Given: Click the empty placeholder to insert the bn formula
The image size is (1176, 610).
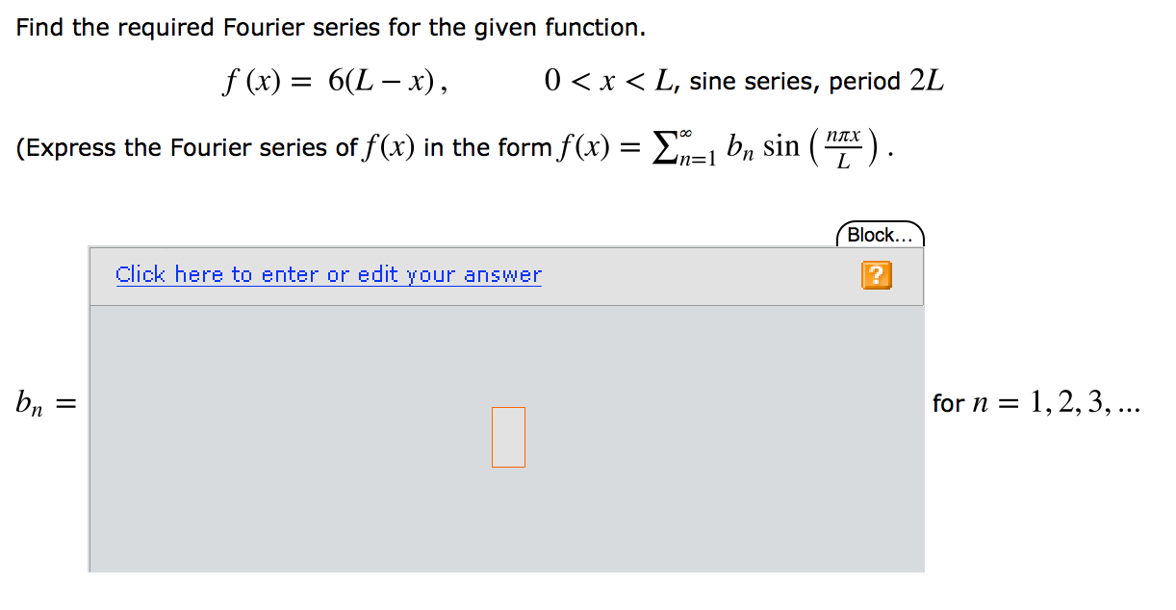Looking at the screenshot, I should [x=508, y=438].
